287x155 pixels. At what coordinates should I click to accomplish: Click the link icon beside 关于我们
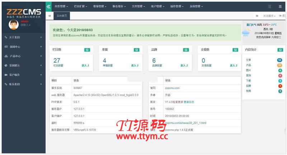pos(6,37)
